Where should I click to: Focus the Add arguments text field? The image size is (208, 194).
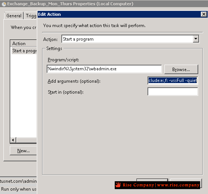173,80
